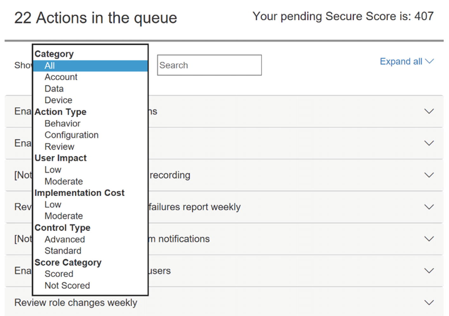Select the Account category option
The height and width of the screenshot is (316, 449).
[61, 77]
